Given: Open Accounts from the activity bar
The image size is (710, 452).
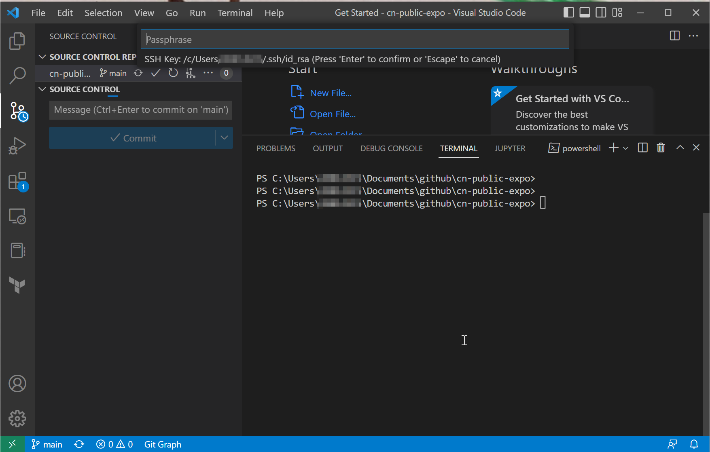Looking at the screenshot, I should [17, 384].
